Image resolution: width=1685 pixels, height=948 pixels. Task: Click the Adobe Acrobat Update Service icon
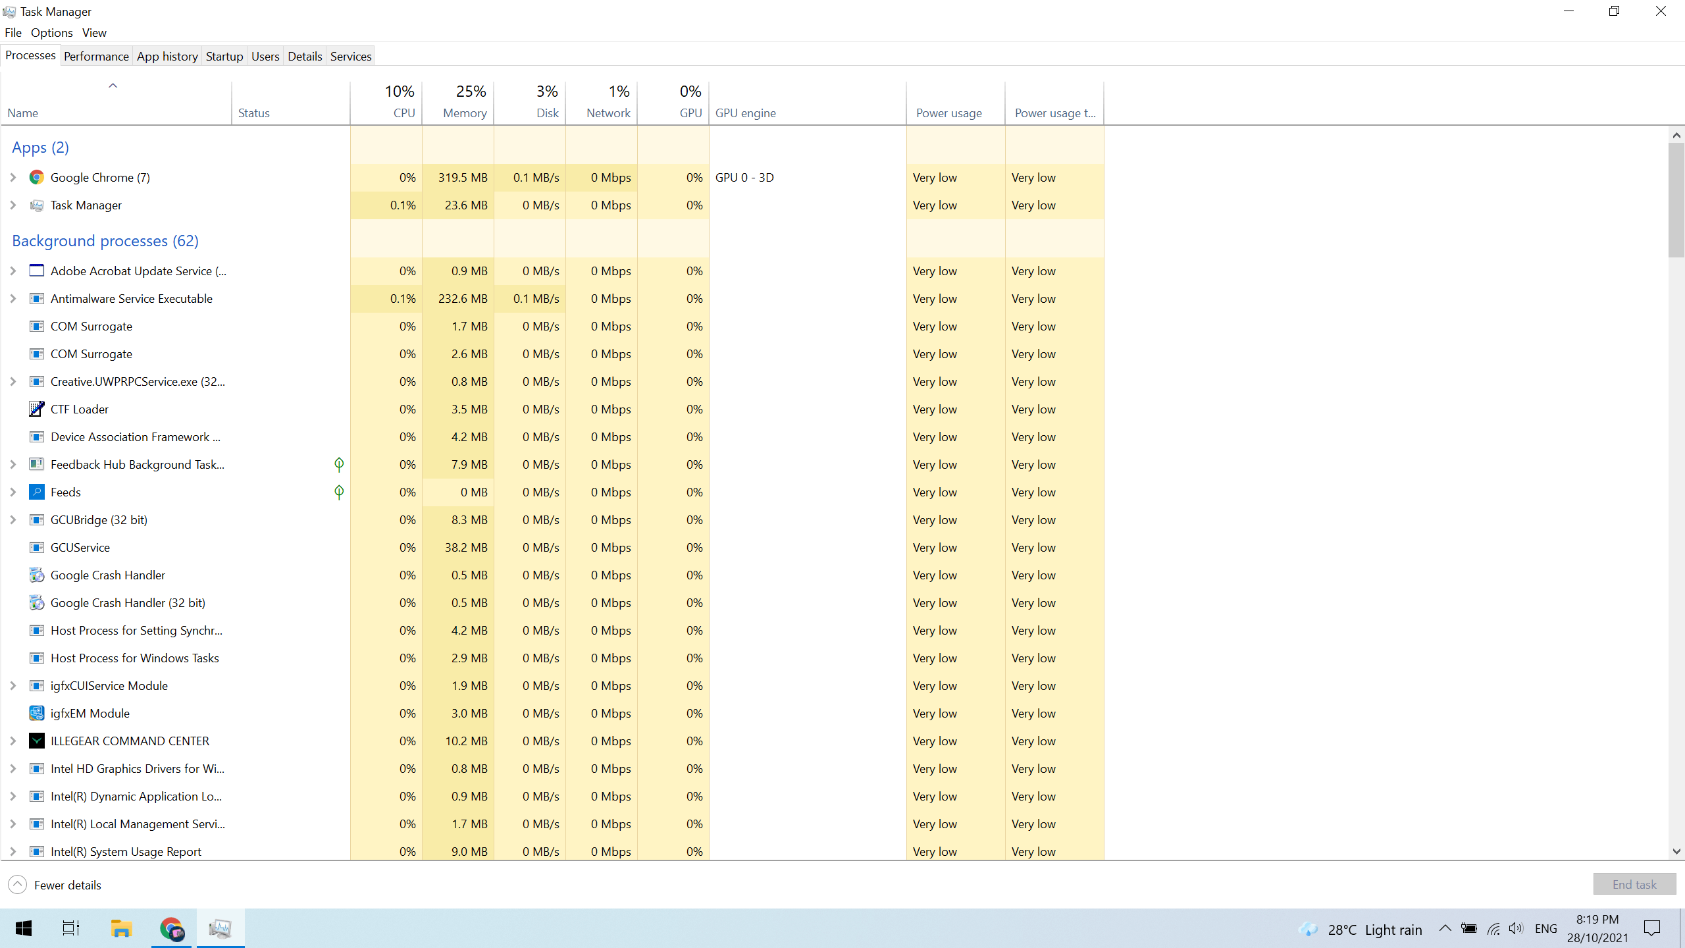click(37, 271)
